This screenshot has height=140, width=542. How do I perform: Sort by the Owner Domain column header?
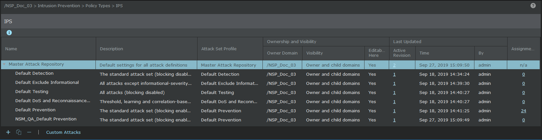282,53
